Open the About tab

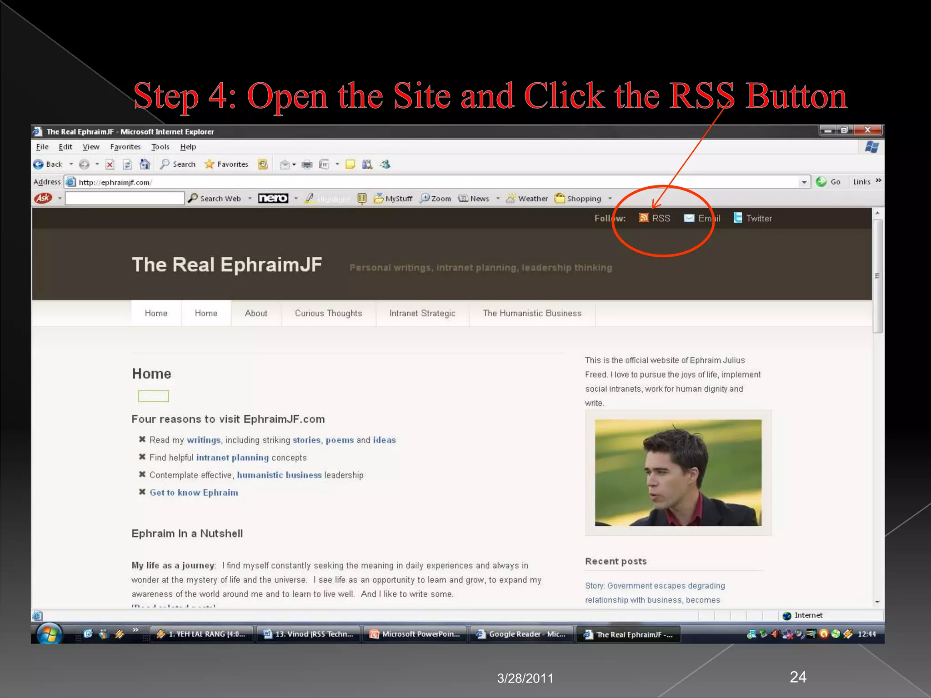[256, 313]
